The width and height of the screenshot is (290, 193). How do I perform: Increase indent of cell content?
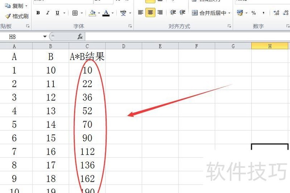click(182, 13)
